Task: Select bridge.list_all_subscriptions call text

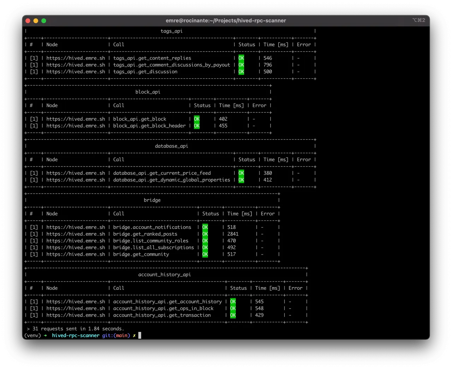Action: click(154, 247)
